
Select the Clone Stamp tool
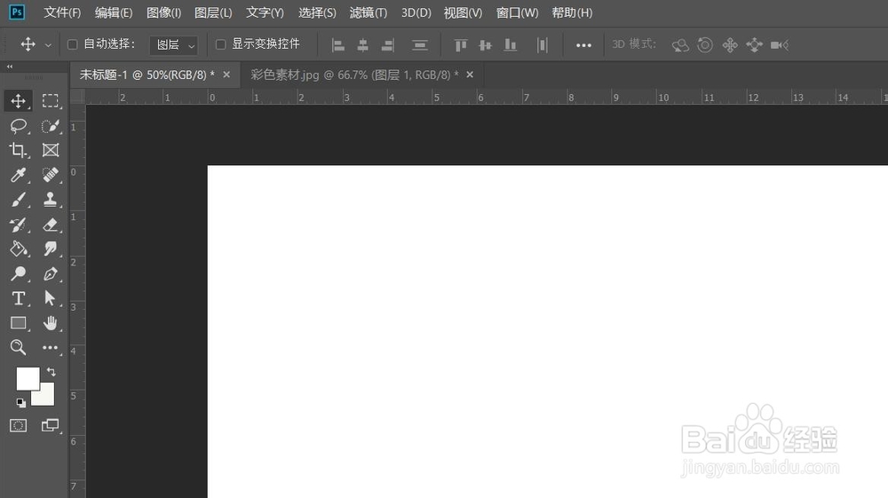click(51, 200)
